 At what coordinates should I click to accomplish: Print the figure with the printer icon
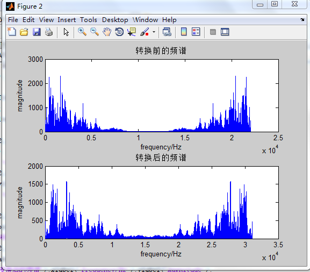[x=49, y=32]
